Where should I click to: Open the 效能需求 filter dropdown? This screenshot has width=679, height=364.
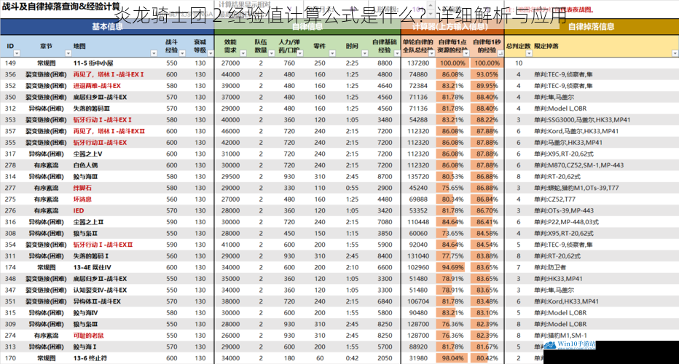pos(243,53)
